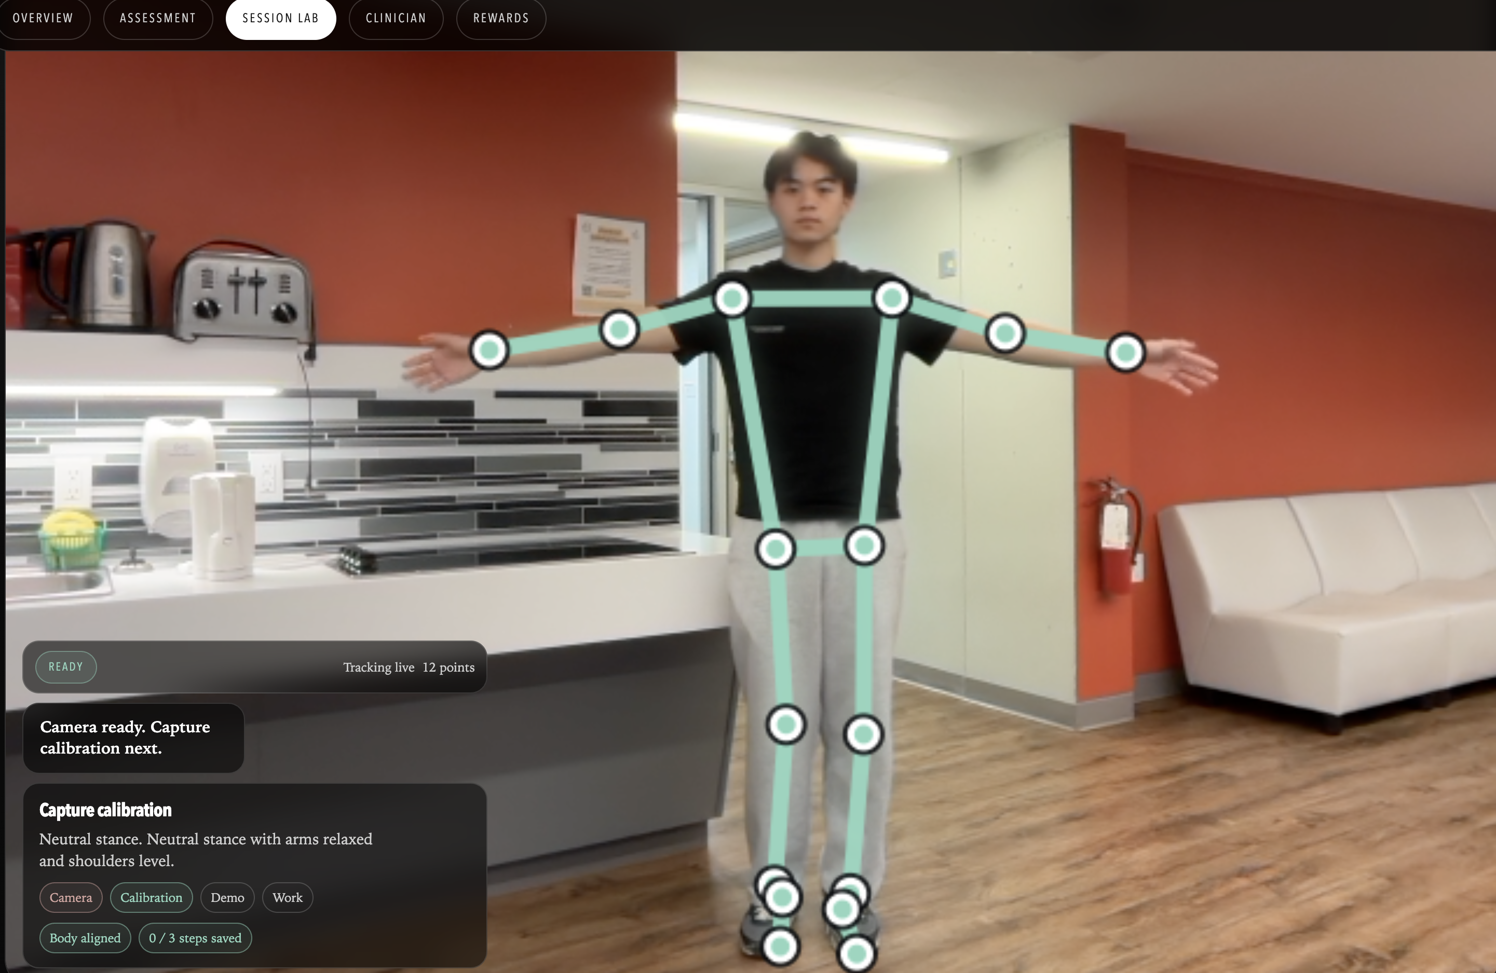Select the Demo step chip

(227, 897)
